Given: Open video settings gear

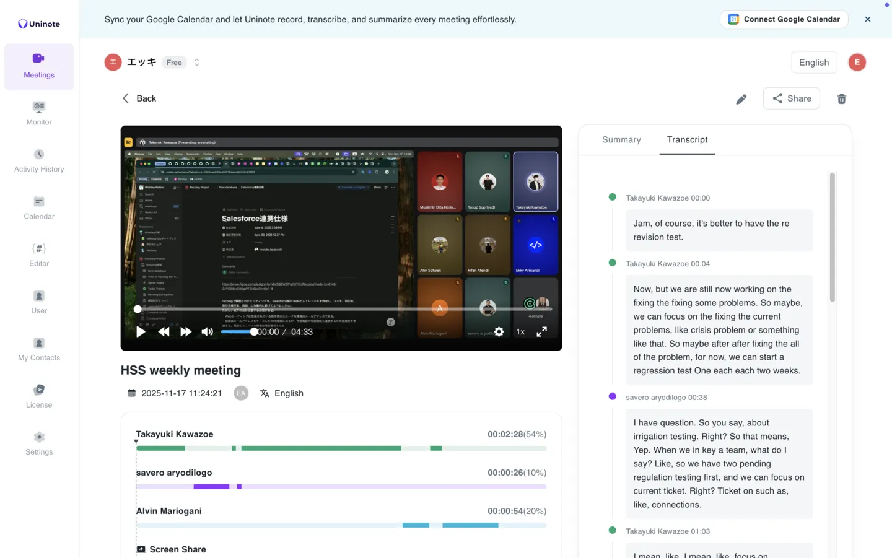Looking at the screenshot, I should coord(499,332).
